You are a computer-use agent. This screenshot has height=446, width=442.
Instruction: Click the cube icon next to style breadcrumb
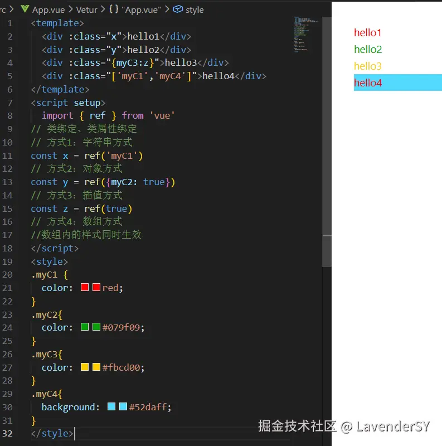click(178, 9)
